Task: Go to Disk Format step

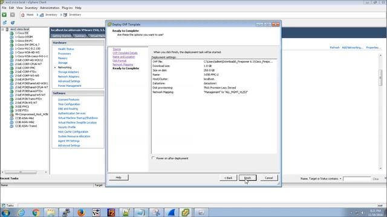Action: click(120, 60)
